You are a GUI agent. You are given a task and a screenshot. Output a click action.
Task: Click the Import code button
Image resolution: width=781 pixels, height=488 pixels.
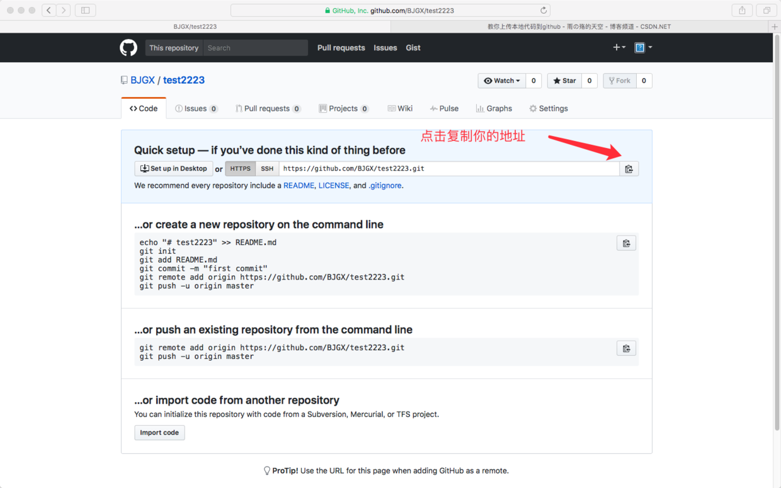click(x=159, y=433)
